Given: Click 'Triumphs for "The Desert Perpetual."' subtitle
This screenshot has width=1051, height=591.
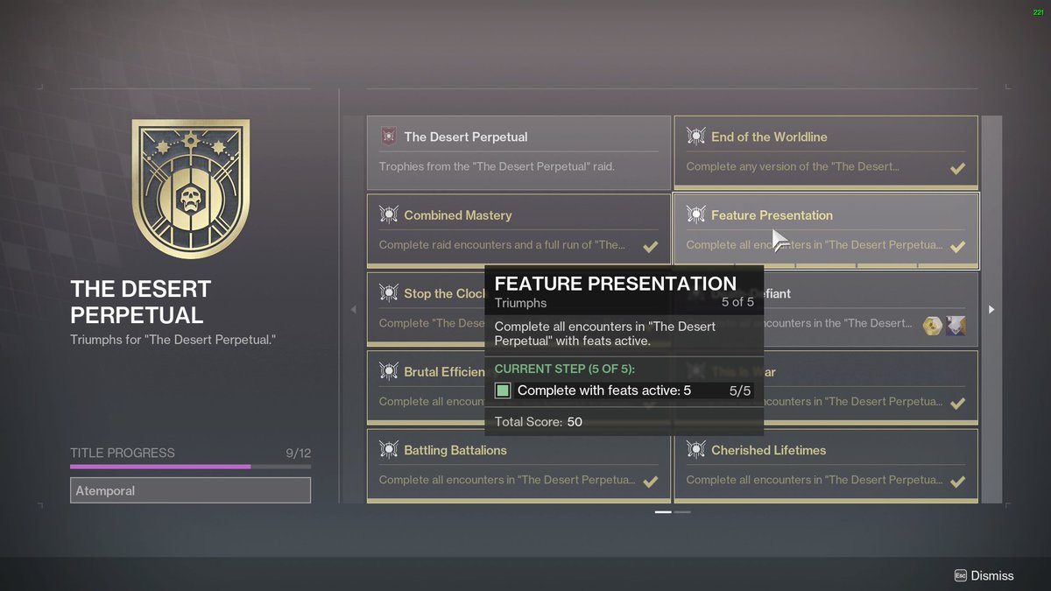Looking at the screenshot, I should tap(173, 339).
